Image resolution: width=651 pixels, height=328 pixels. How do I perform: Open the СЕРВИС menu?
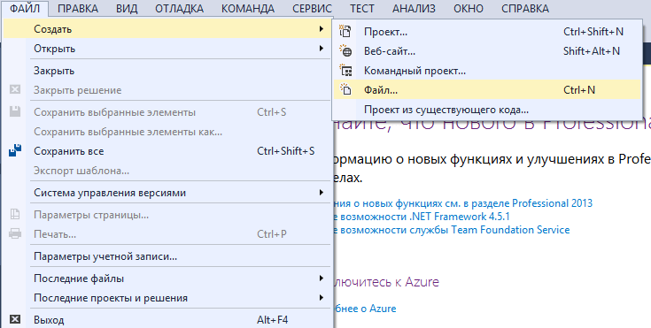point(312,8)
